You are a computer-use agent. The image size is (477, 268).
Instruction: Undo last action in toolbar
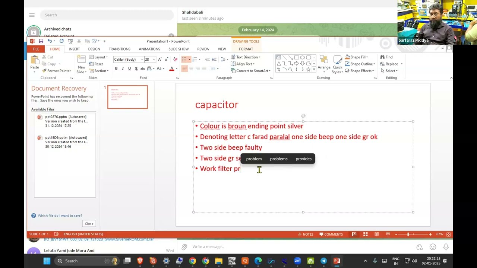pyautogui.click(x=49, y=41)
